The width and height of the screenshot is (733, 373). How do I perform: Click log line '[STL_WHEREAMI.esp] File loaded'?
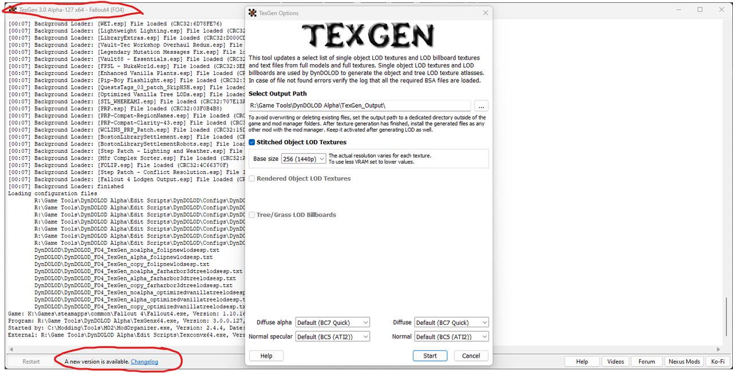coord(127,102)
